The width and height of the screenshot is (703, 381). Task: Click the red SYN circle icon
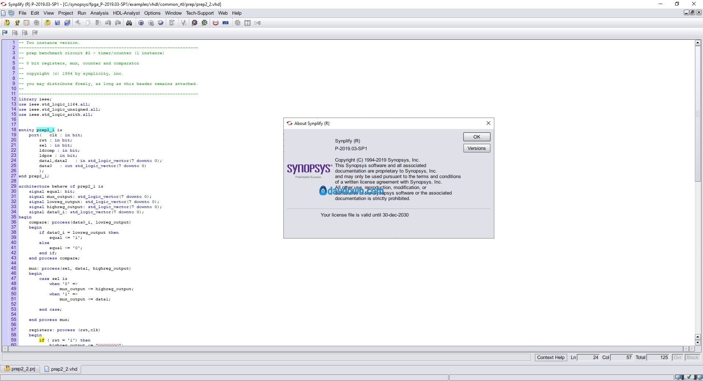click(216, 23)
